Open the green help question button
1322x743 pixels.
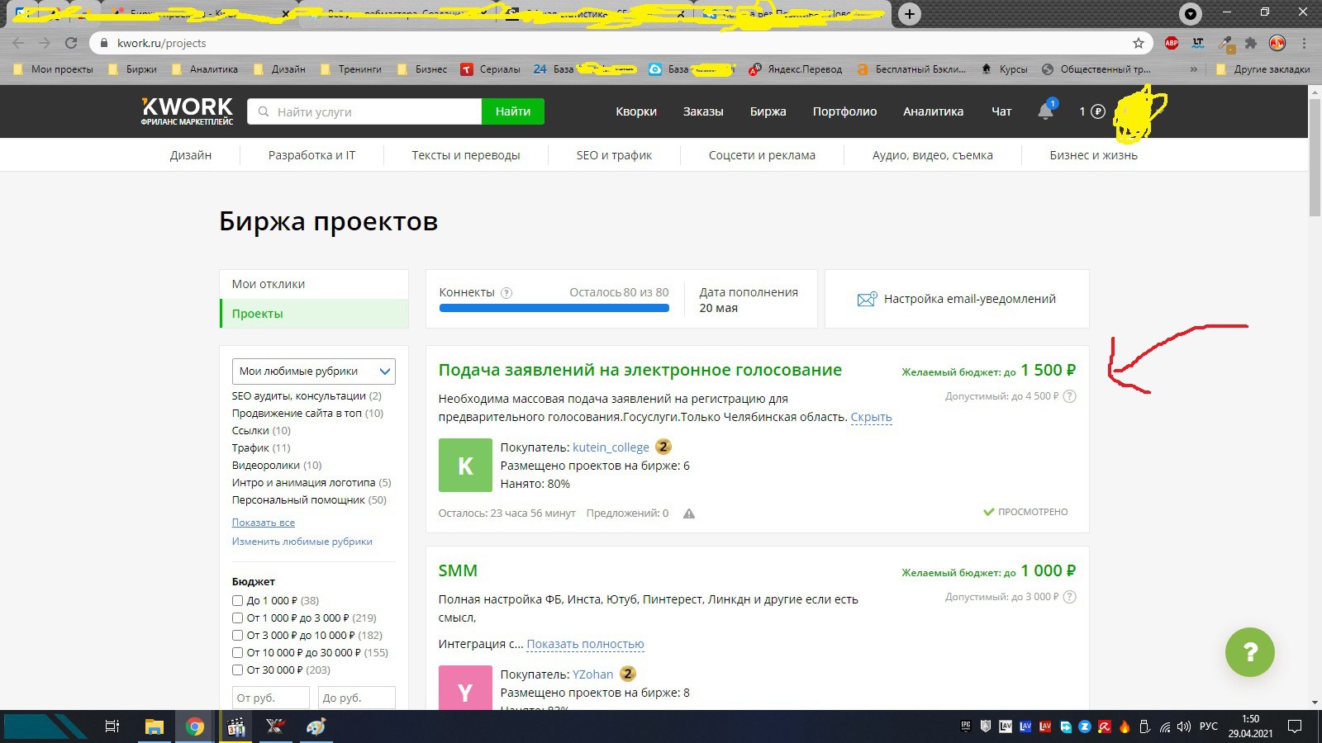1249,652
